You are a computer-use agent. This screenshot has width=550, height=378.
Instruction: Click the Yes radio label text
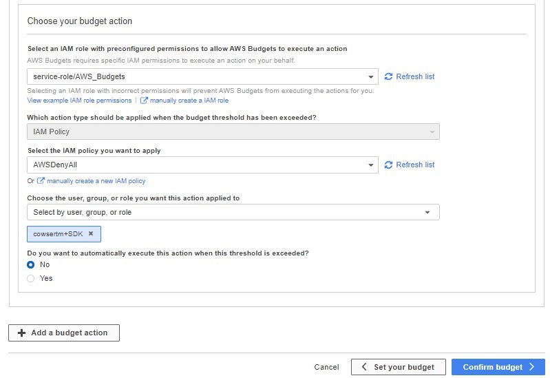pos(46,278)
